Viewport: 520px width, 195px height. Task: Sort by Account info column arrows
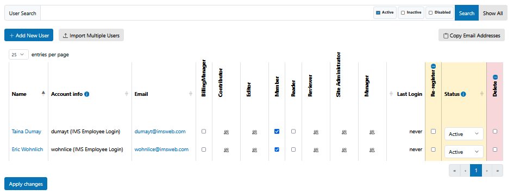tap(127, 94)
